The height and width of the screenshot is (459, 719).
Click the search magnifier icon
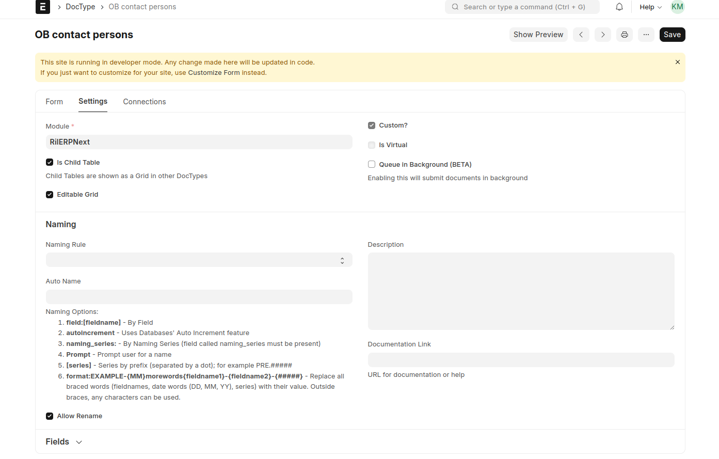click(455, 7)
